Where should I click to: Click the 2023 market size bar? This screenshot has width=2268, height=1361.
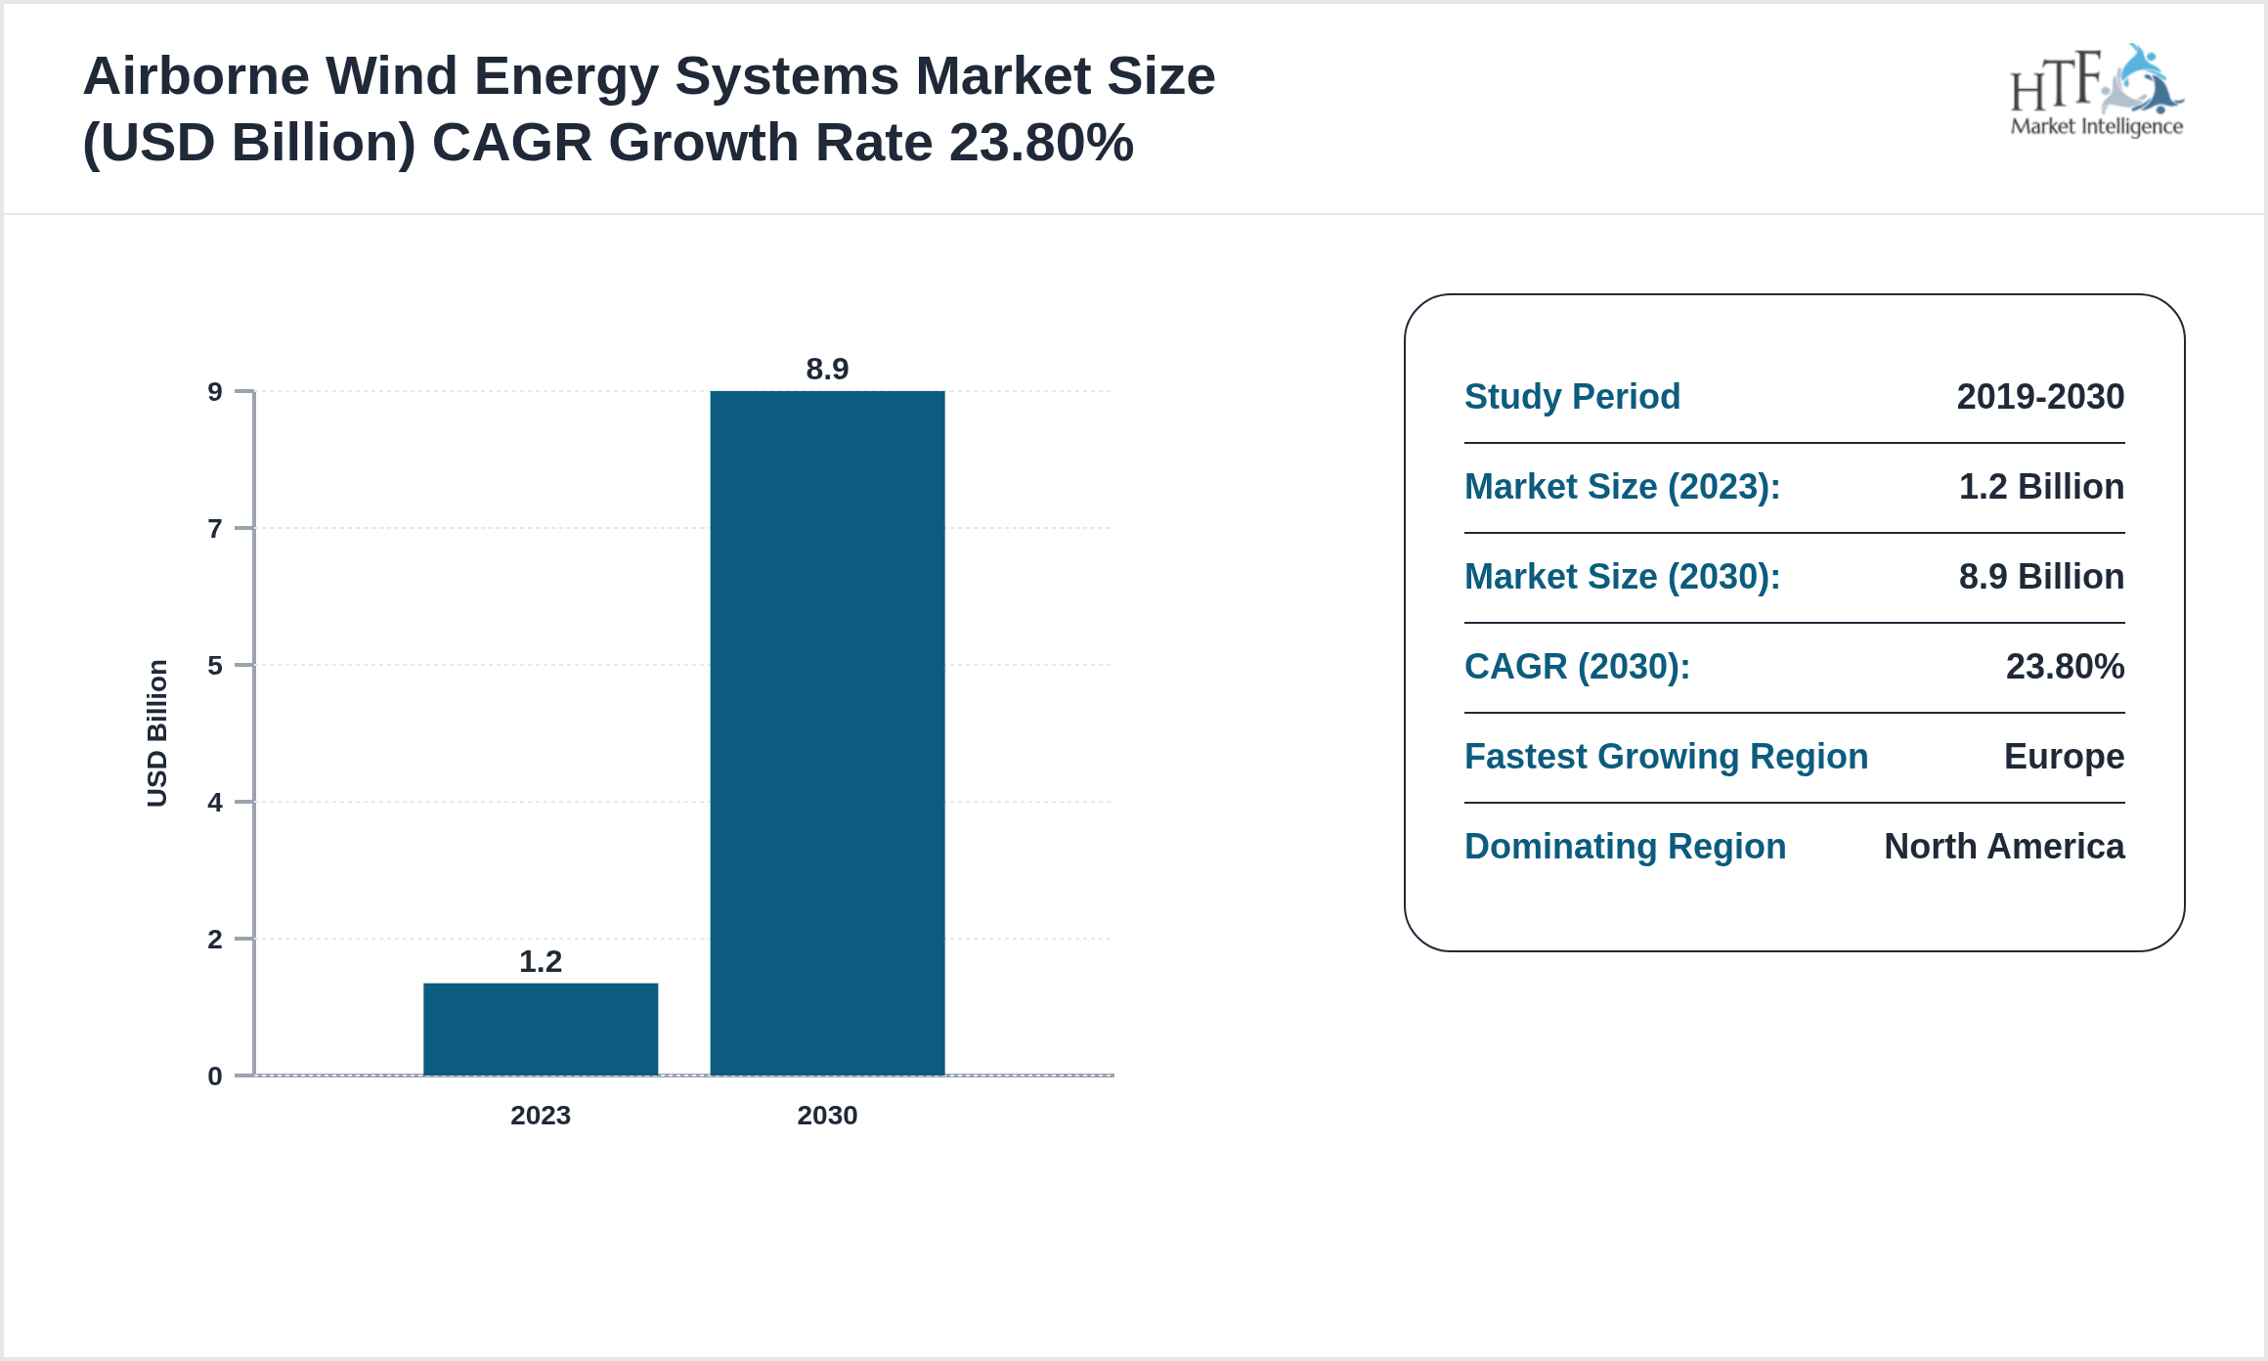(540, 1029)
